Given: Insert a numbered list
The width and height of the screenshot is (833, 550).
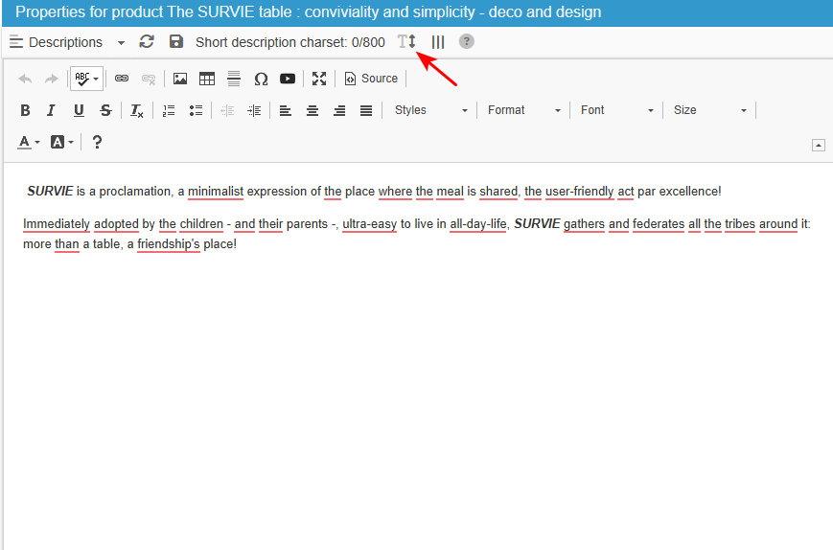Looking at the screenshot, I should click(169, 110).
